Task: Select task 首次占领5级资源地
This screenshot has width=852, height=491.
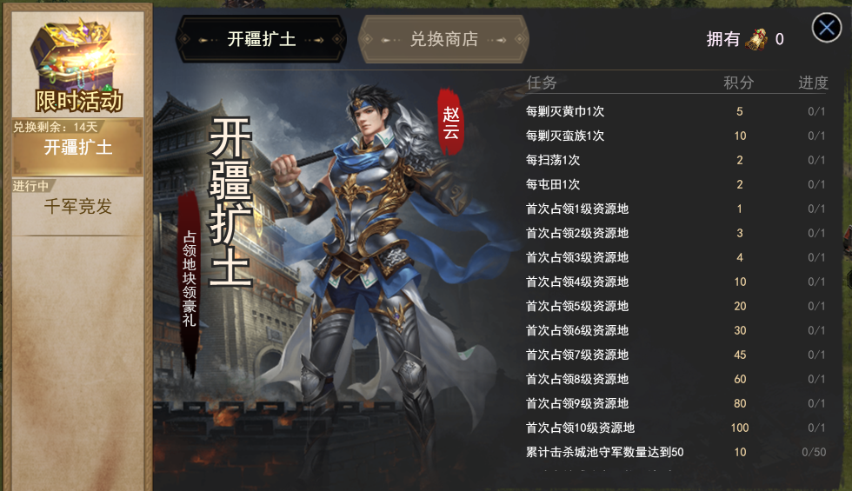Action: point(676,306)
